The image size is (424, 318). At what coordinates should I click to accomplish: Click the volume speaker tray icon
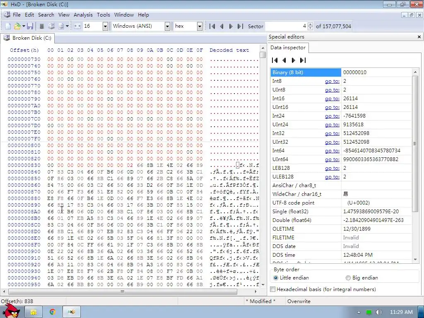pos(379,312)
